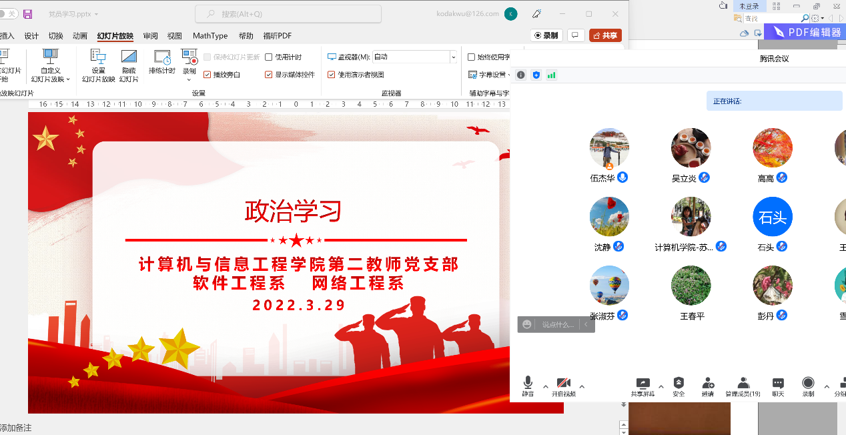Image resolution: width=846 pixels, height=435 pixels.
Task: Open 管理成员 member management
Action: [x=743, y=383]
